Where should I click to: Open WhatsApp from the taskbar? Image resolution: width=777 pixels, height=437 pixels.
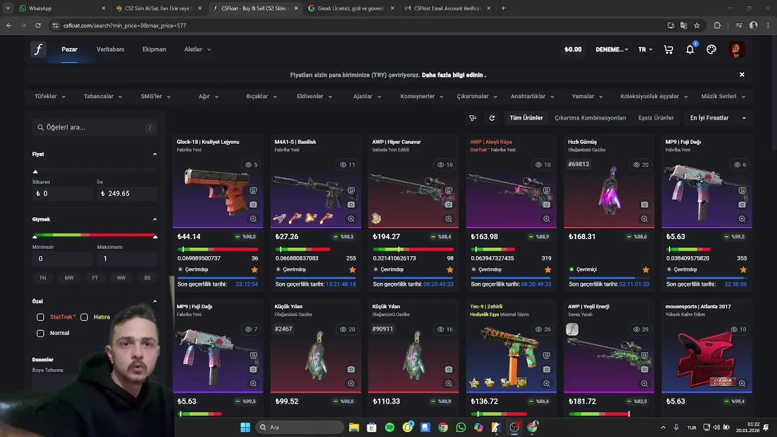tap(461, 427)
